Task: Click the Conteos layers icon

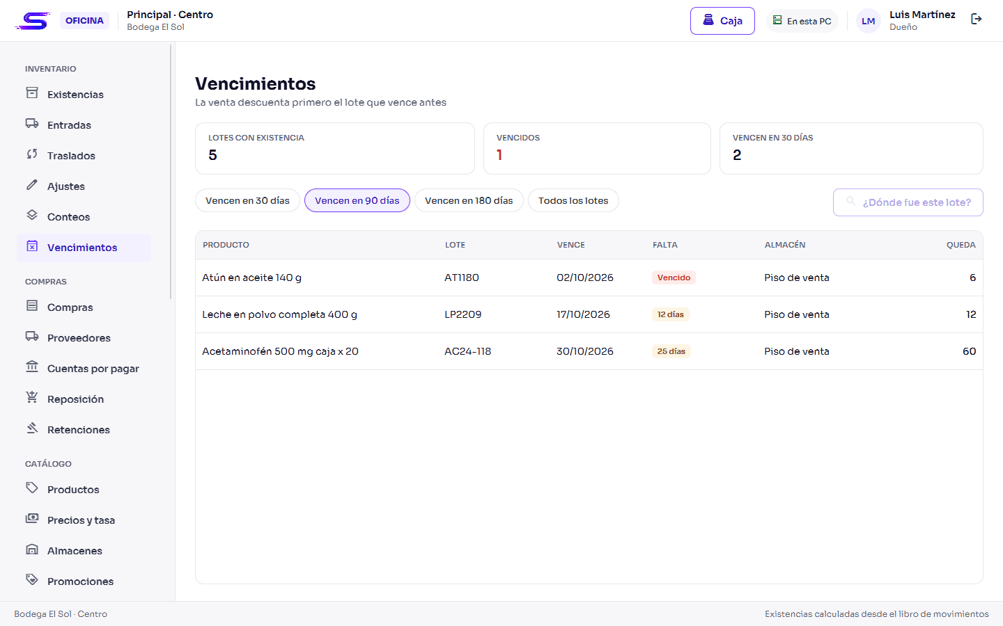Action: 32,216
